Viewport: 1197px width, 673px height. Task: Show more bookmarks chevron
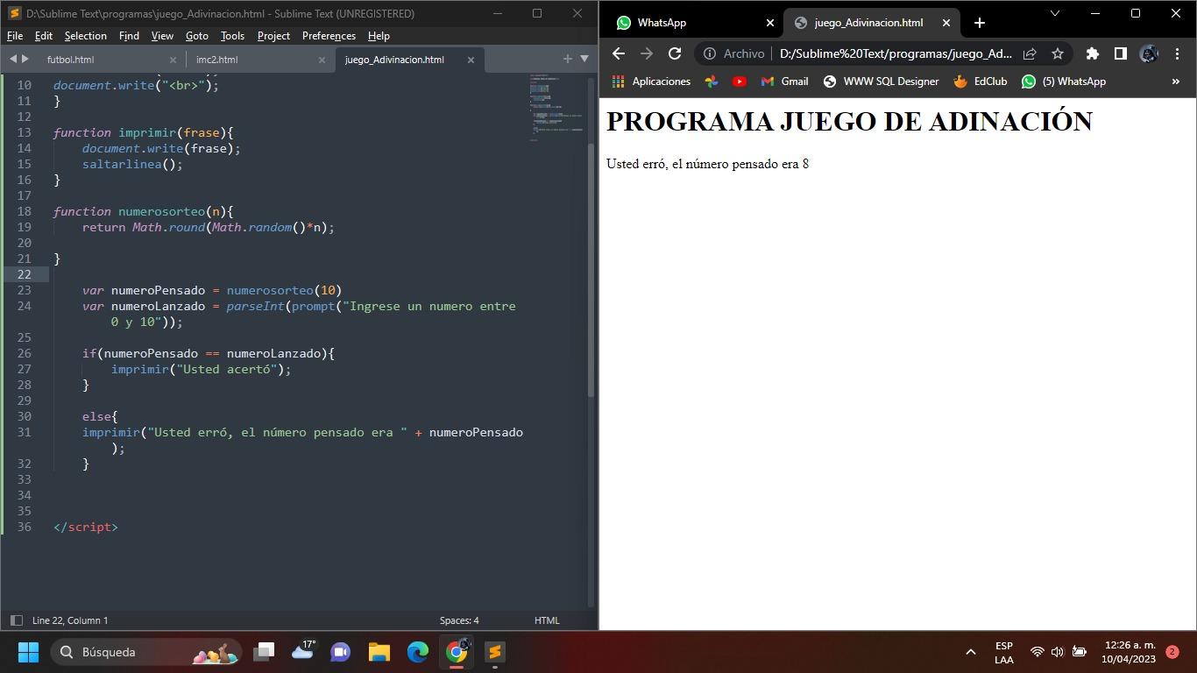(x=1176, y=81)
